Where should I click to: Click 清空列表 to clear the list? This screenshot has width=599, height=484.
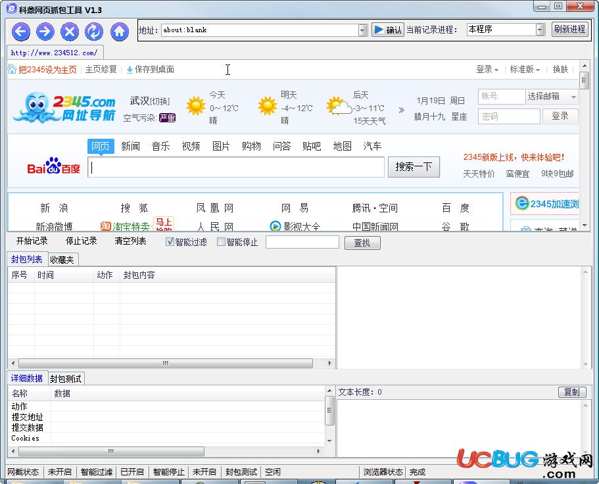pyautogui.click(x=131, y=241)
